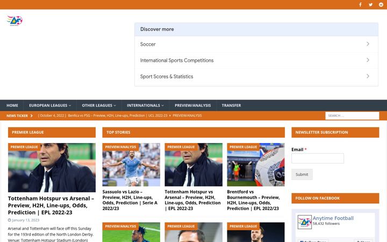Screen dimensions: 387x242
Task: Click the 58,432 followers text
Action: 326,224
